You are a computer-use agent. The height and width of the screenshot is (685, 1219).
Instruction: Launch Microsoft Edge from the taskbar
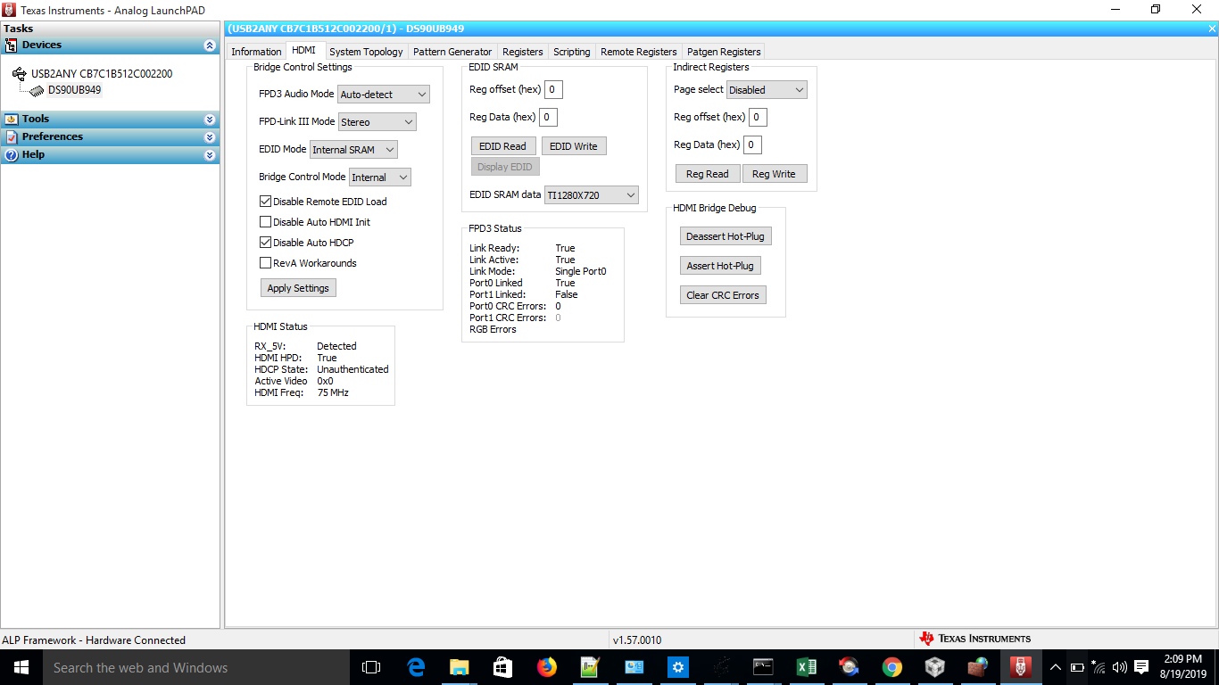(415, 667)
